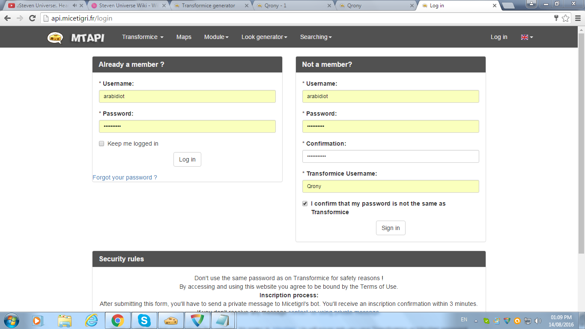Bookmark this page with the star icon

pyautogui.click(x=566, y=18)
